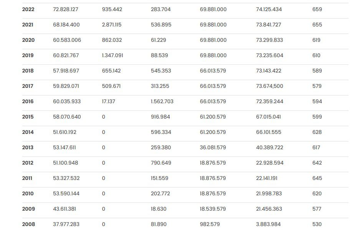Click the 2022 year row label
Image resolution: width=352 pixels, height=241 pixels.
28,10
